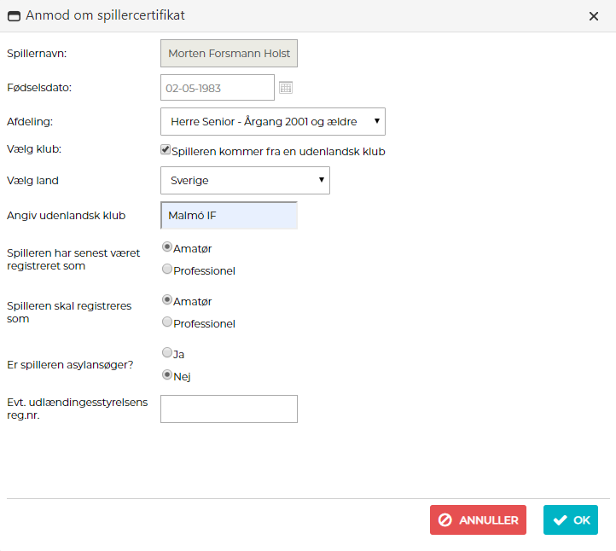Toggle 'Spilleren kommer fra en udenlandsk klub' checkbox
The height and width of the screenshot is (551, 616).
click(x=166, y=150)
